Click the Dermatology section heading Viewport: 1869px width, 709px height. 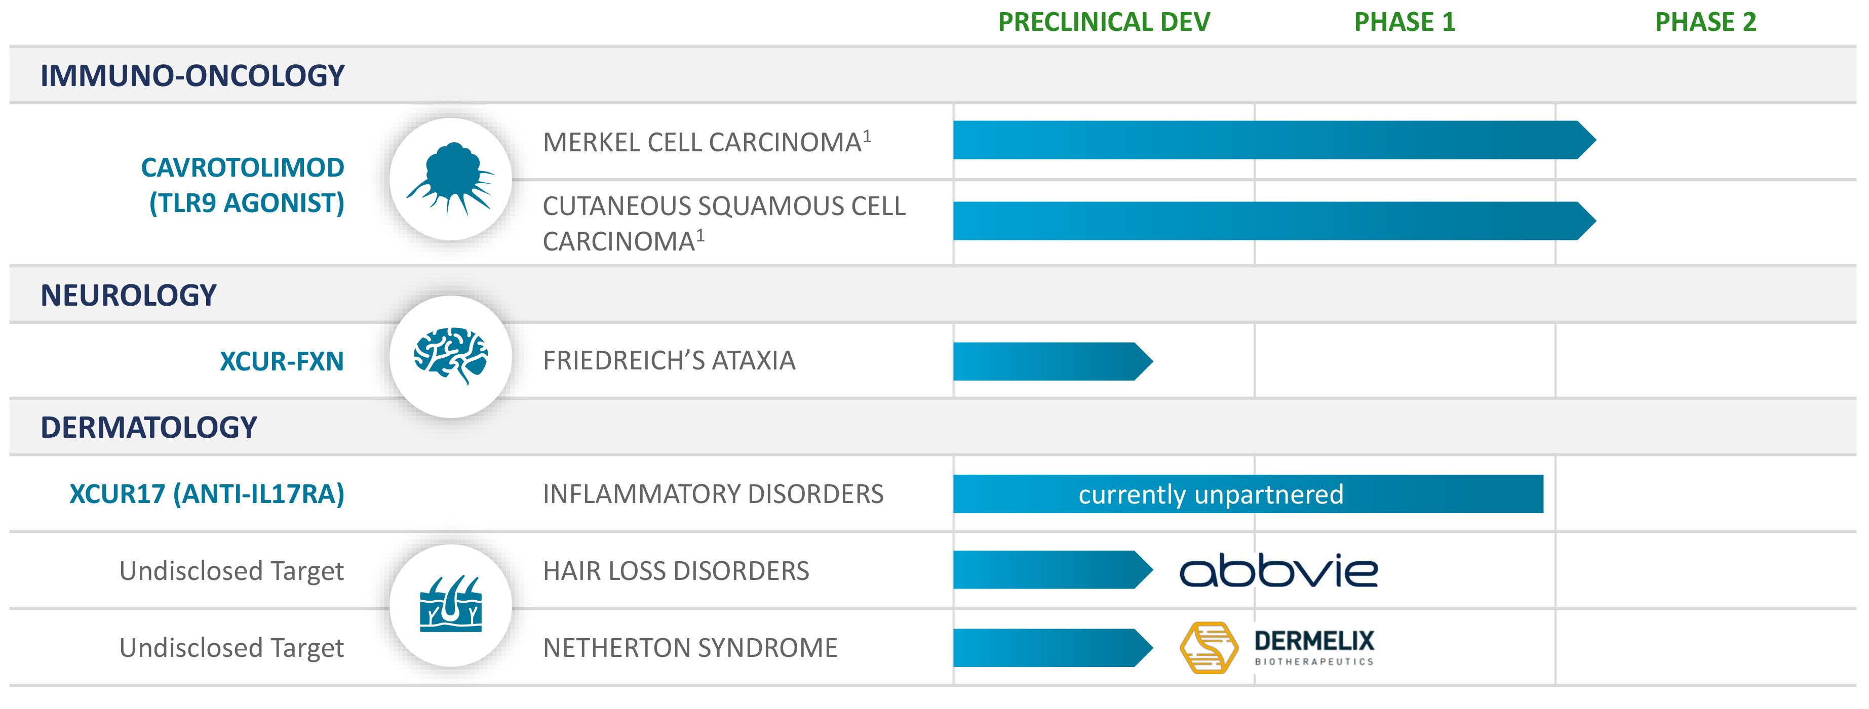(149, 428)
